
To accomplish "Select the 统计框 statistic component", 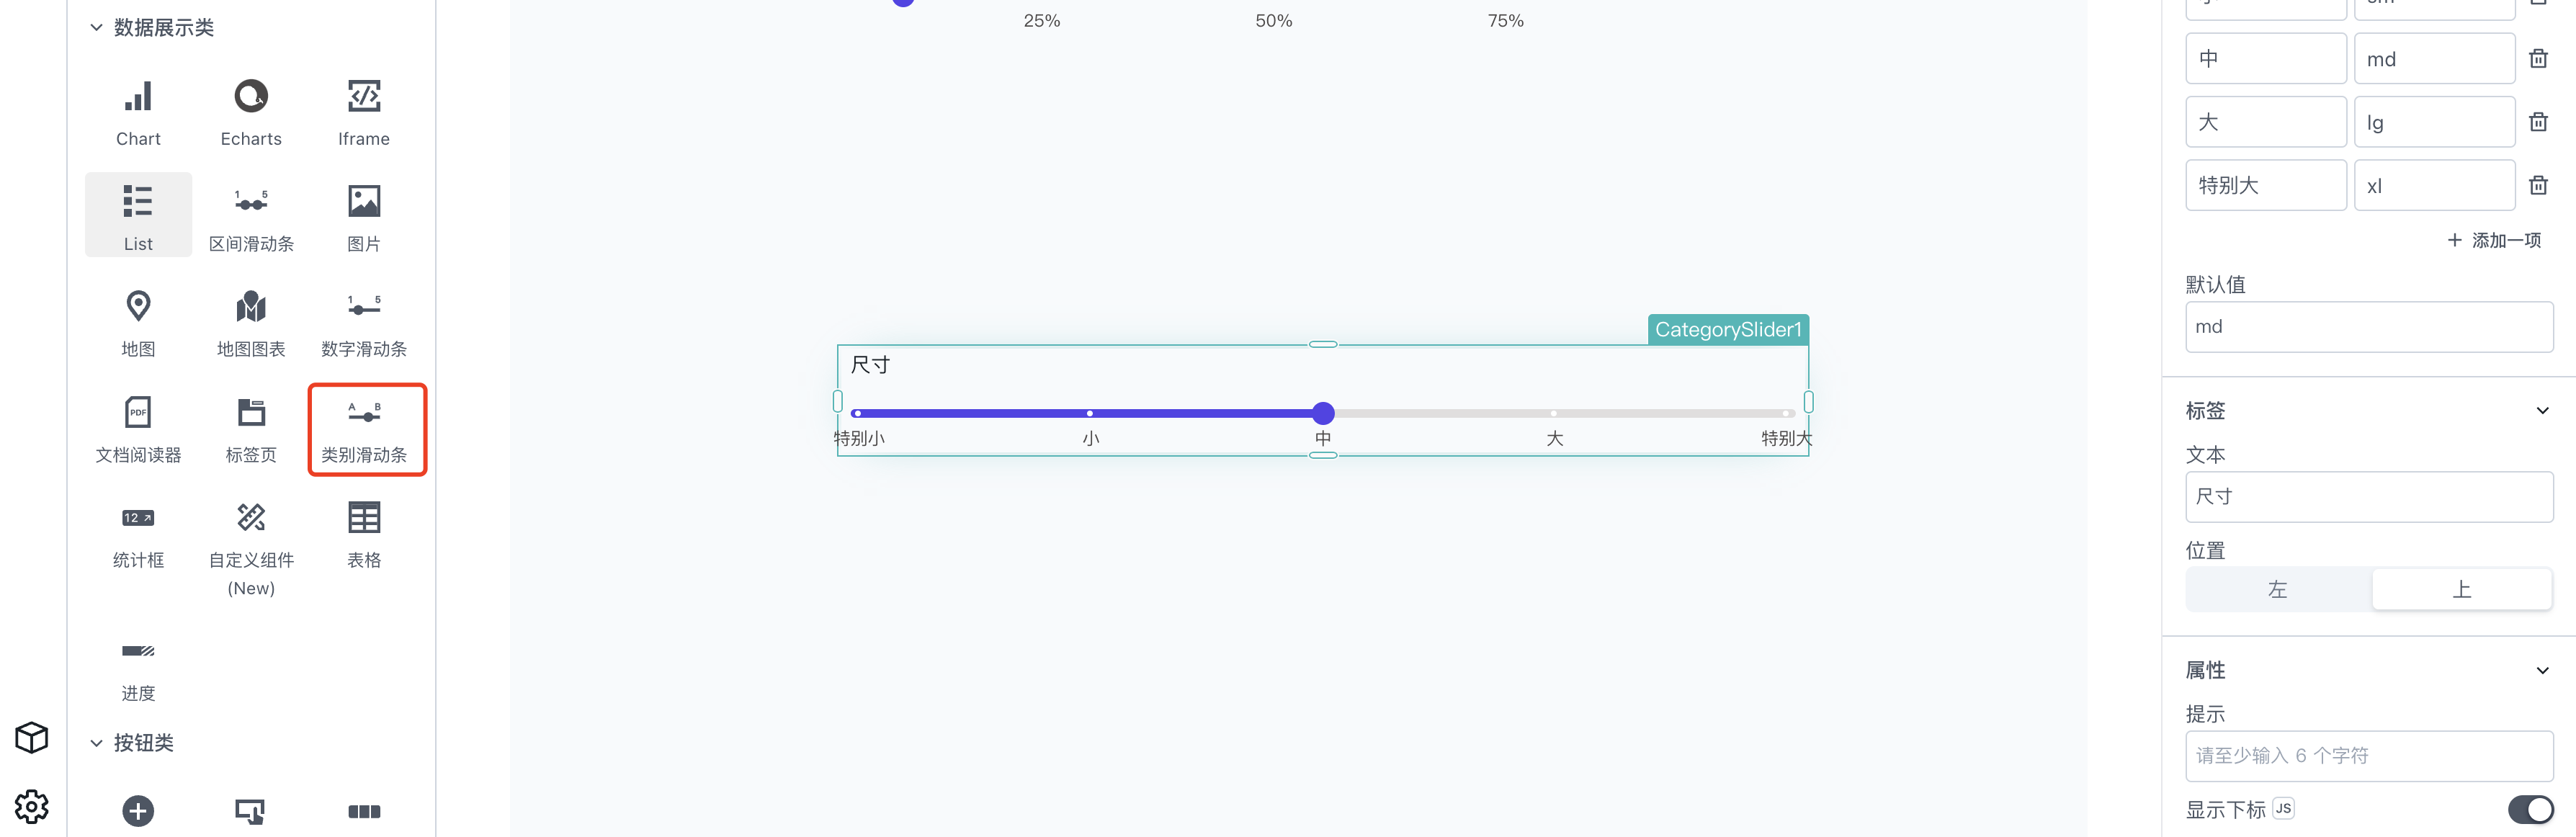I will [138, 533].
